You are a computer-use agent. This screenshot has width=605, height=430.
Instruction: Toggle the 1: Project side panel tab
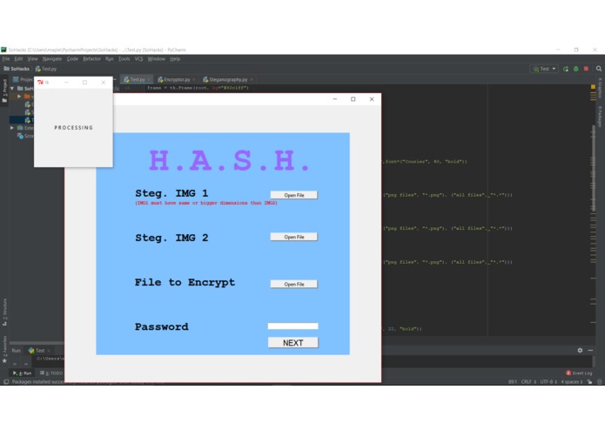(x=4, y=91)
